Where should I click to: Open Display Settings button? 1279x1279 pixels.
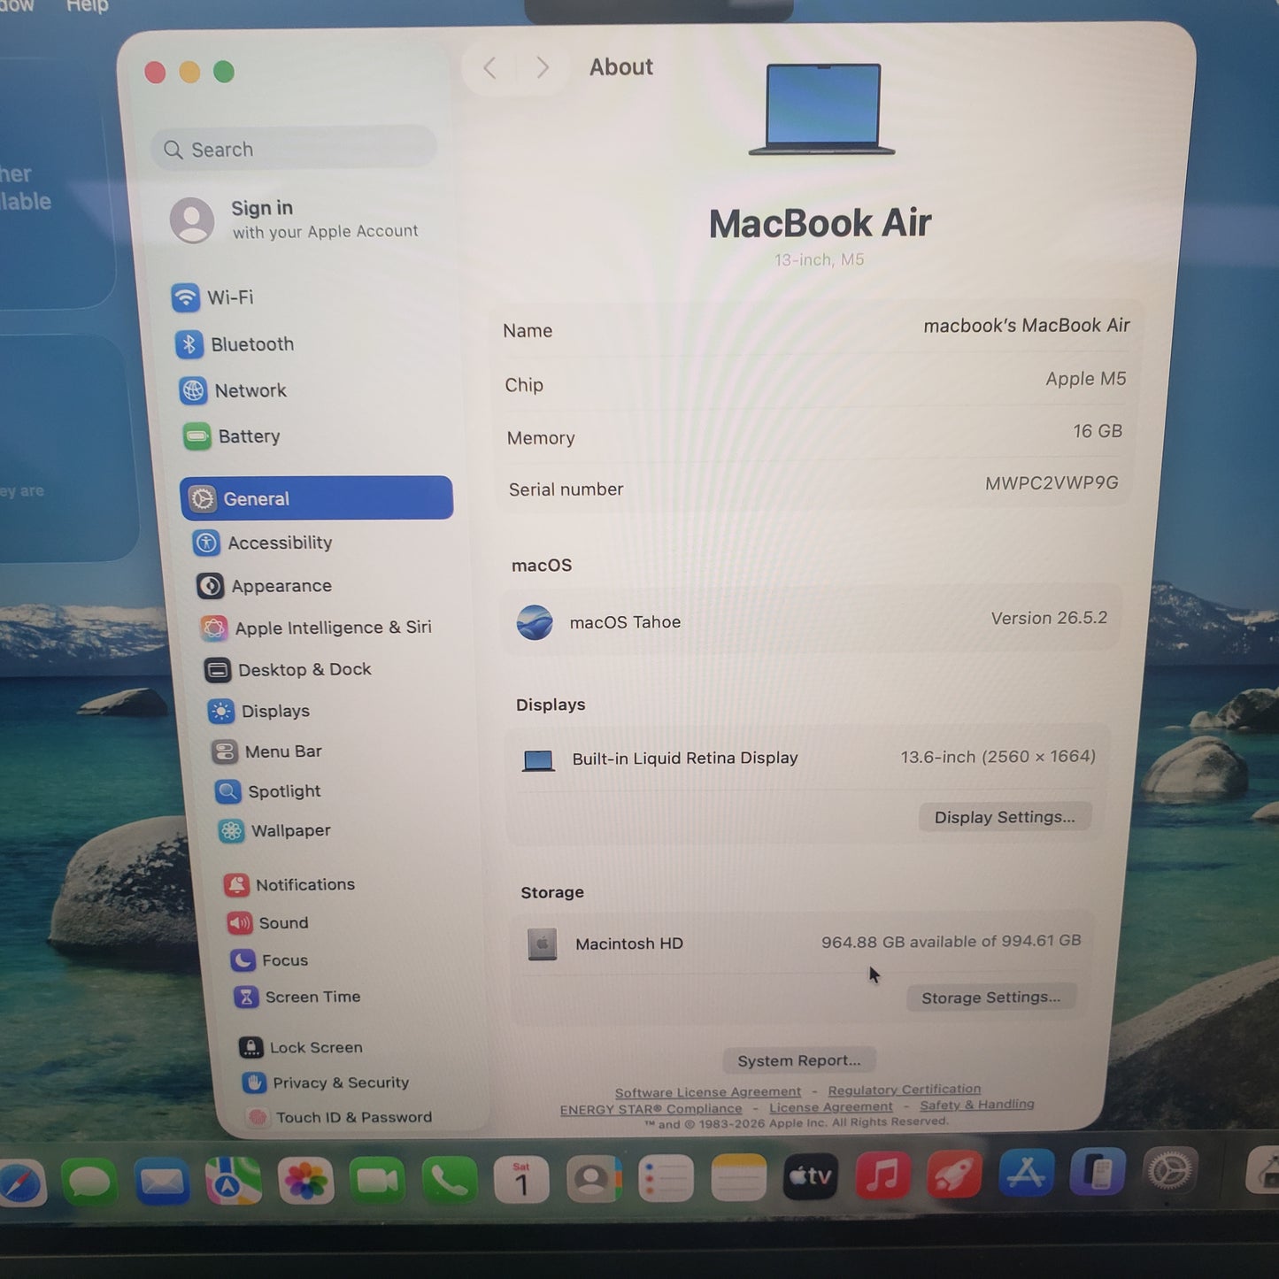click(1005, 817)
